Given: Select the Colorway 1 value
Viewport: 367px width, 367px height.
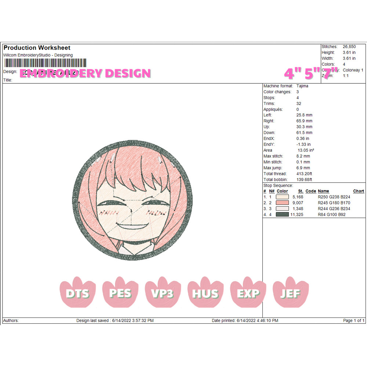Looking at the screenshot, I should (352, 70).
